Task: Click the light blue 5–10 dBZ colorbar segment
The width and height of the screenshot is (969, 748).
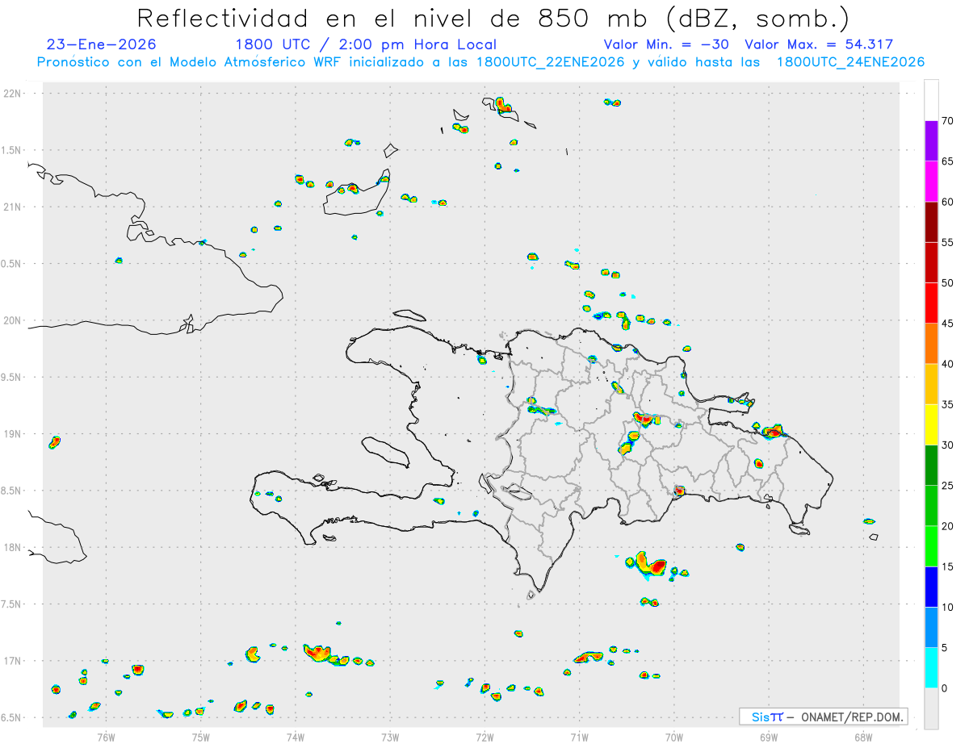Action: 931,628
